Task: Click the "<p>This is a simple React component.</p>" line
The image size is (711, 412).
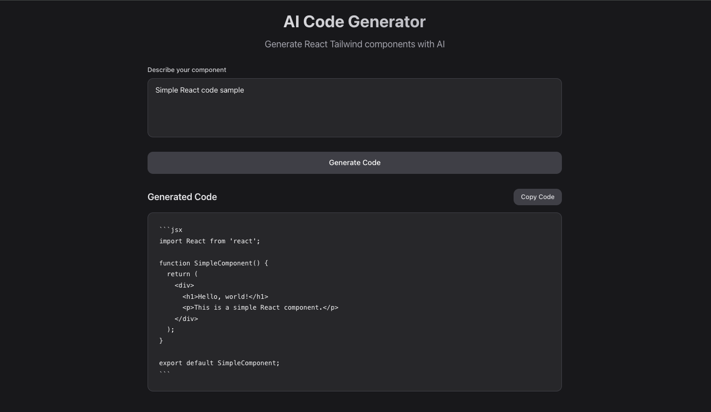Action: tap(260, 308)
